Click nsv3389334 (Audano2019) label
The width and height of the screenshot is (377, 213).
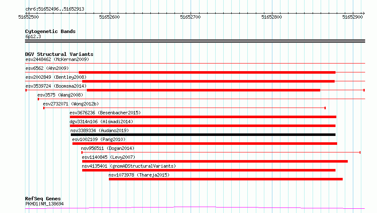click(100, 130)
